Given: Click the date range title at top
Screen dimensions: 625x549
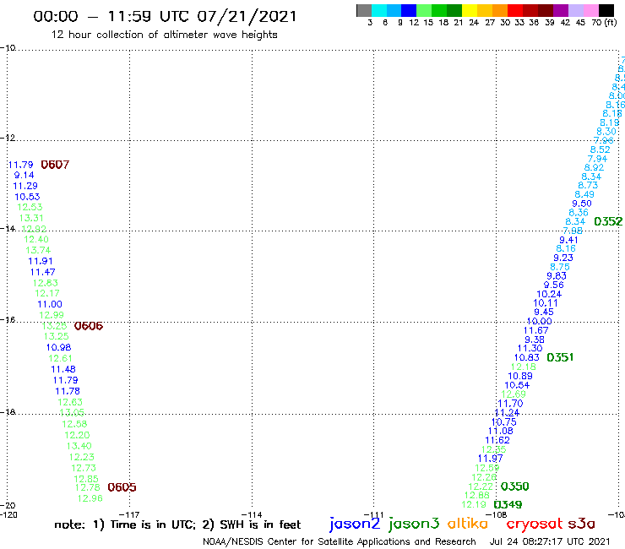Looking at the screenshot, I should [165, 17].
